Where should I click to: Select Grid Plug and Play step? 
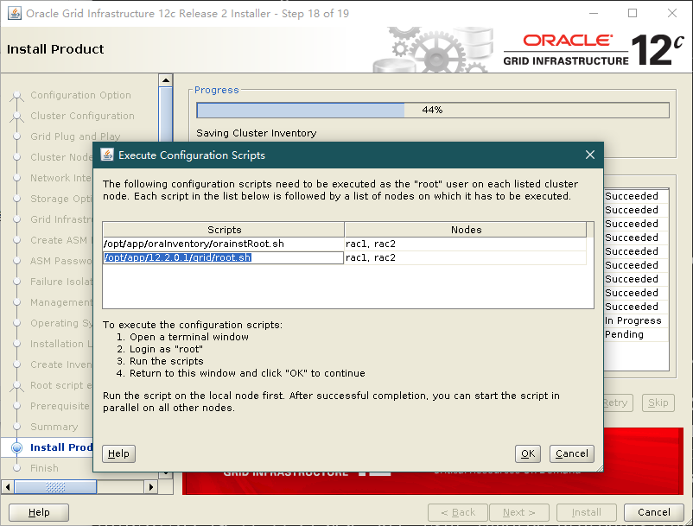(x=75, y=136)
